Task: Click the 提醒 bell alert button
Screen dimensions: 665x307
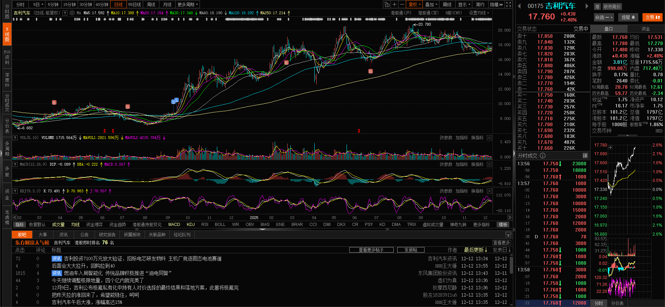Action: pyautogui.click(x=628, y=17)
